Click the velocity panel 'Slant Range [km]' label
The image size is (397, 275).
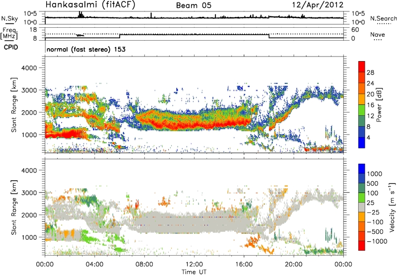14,207
